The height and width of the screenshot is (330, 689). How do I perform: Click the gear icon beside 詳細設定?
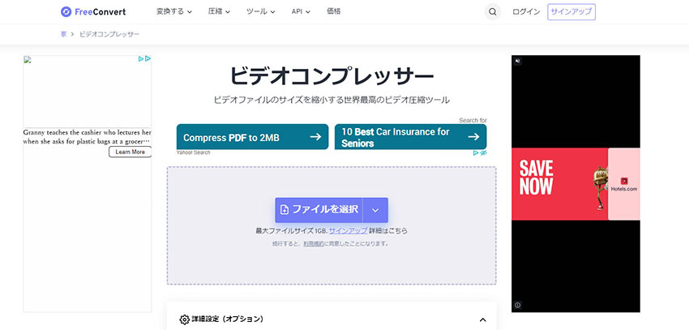click(x=185, y=319)
